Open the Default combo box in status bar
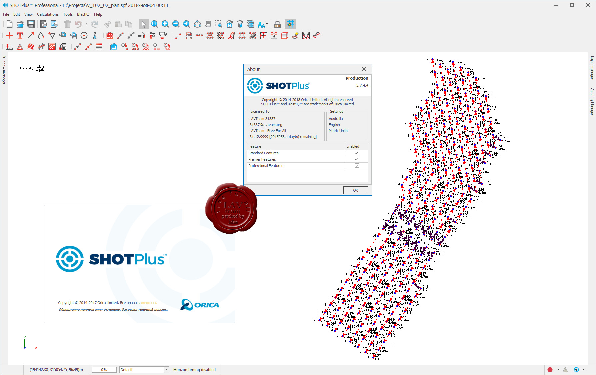Image resolution: width=596 pixels, height=375 pixels. pyautogui.click(x=144, y=370)
